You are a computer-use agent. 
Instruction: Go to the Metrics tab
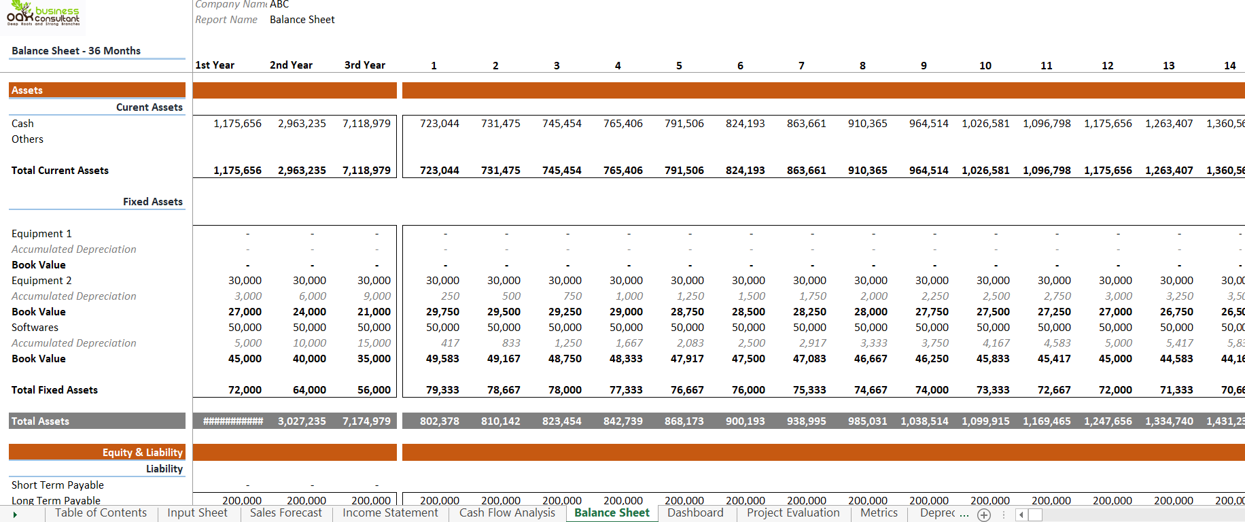click(x=879, y=513)
